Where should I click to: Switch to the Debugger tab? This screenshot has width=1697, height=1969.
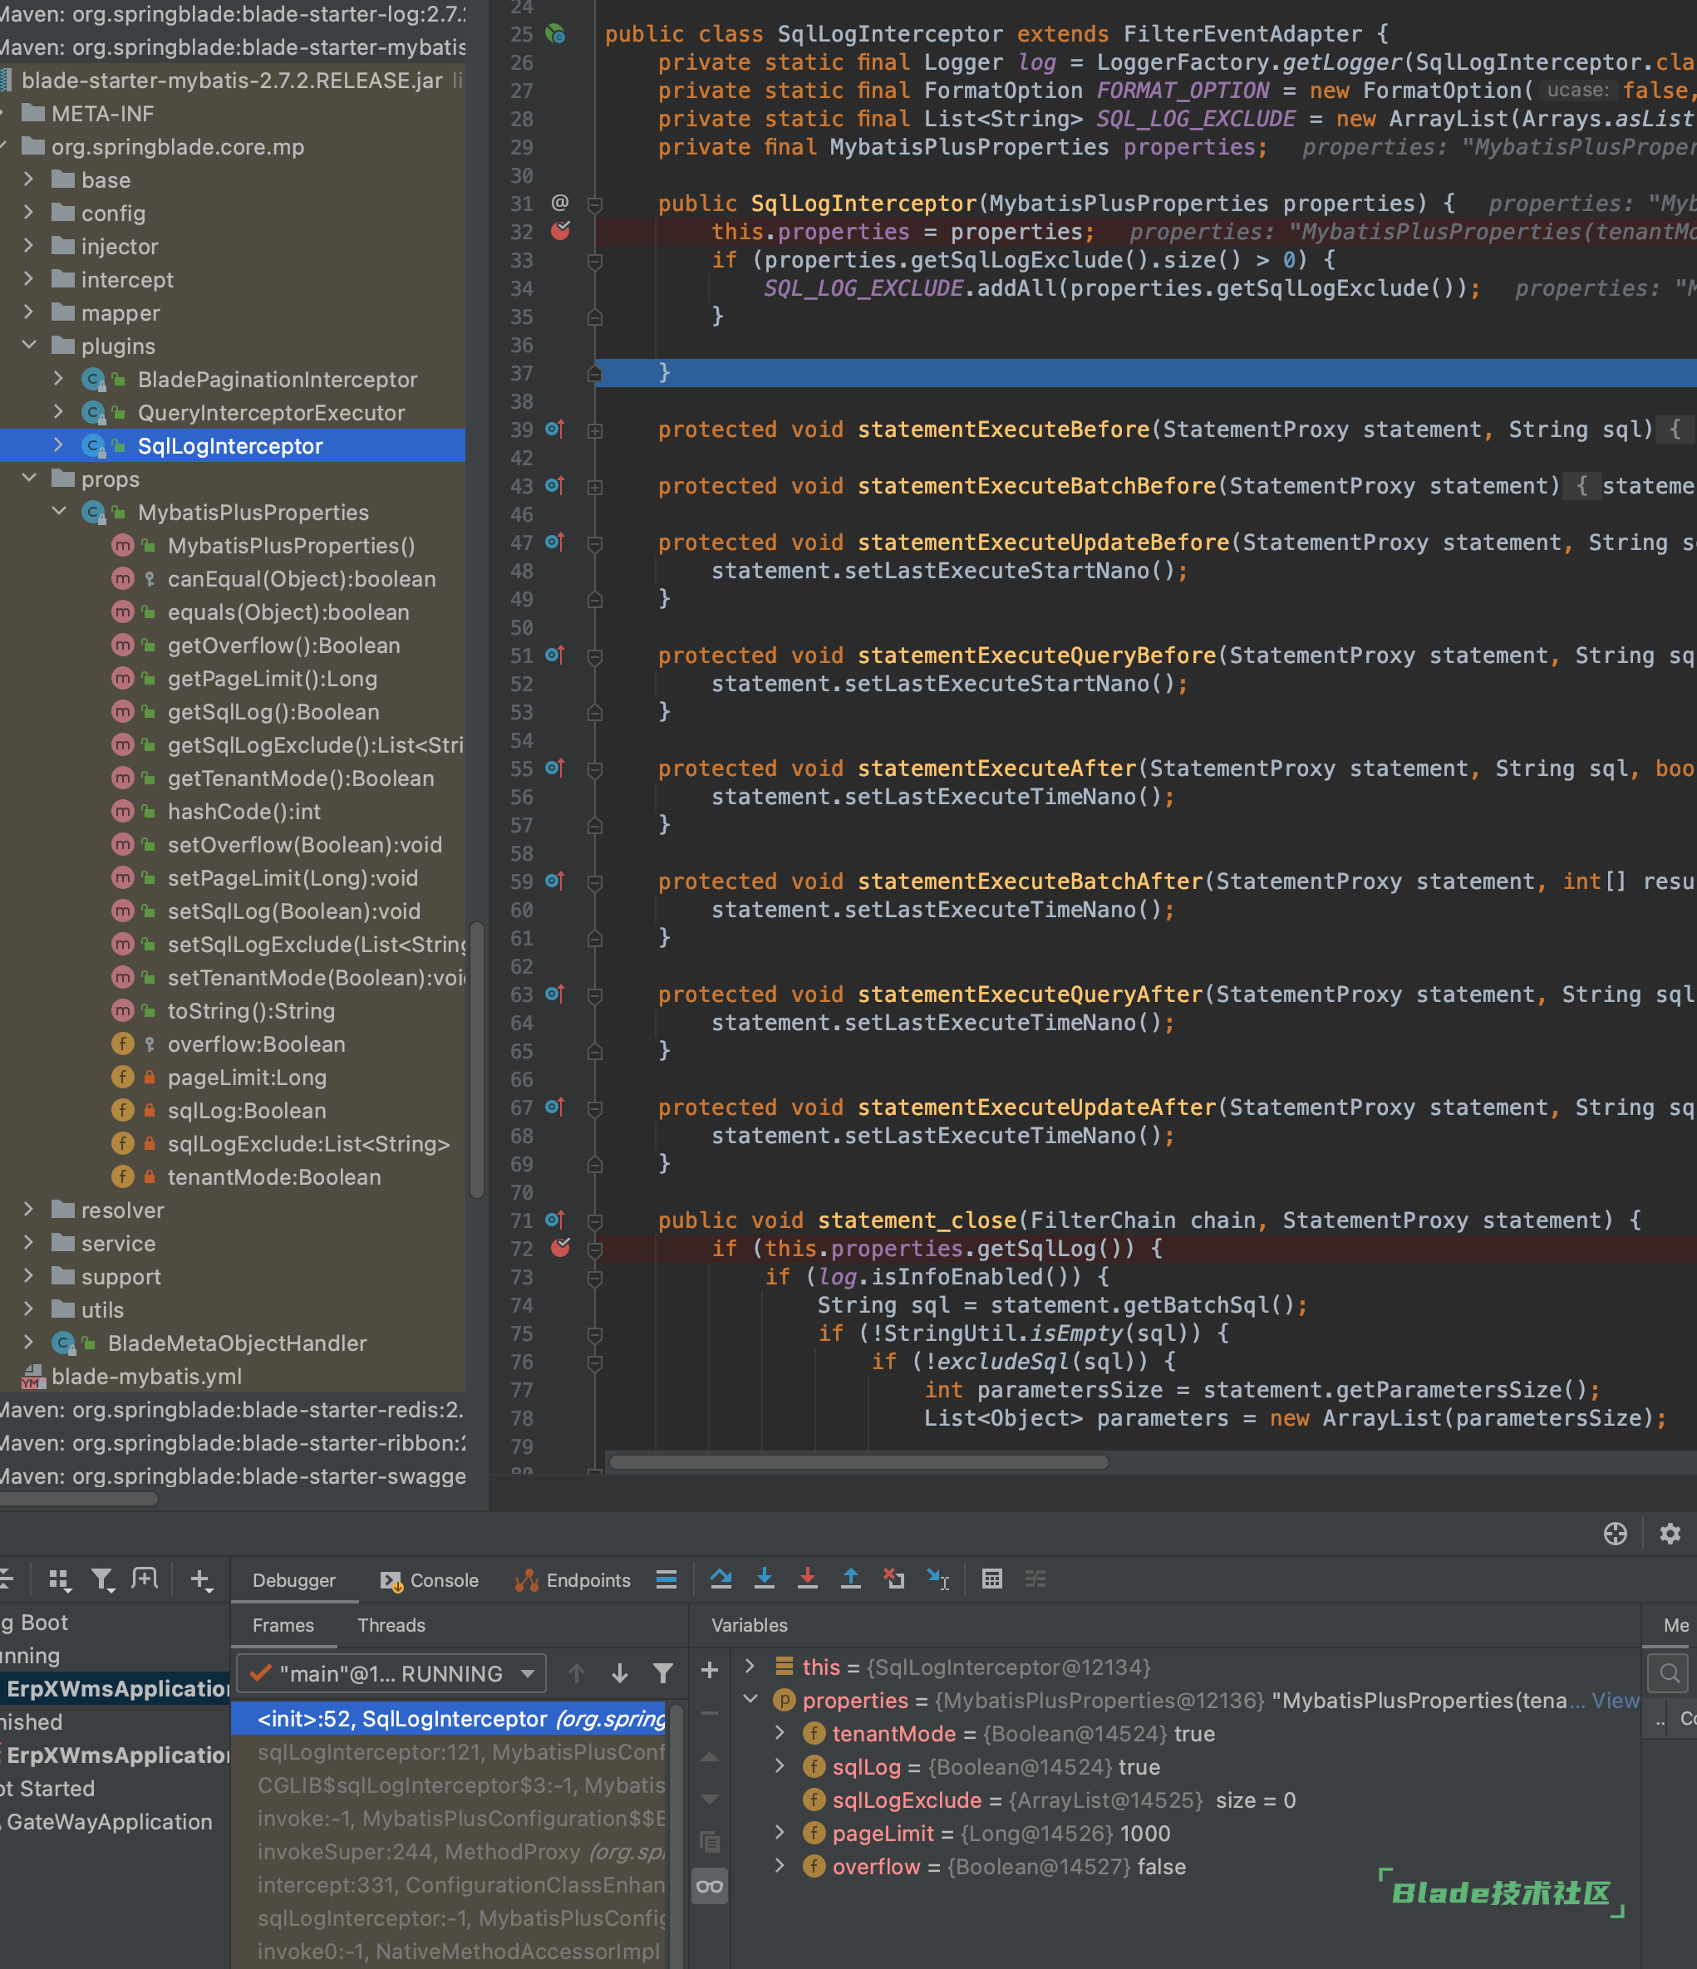pyautogui.click(x=293, y=1579)
